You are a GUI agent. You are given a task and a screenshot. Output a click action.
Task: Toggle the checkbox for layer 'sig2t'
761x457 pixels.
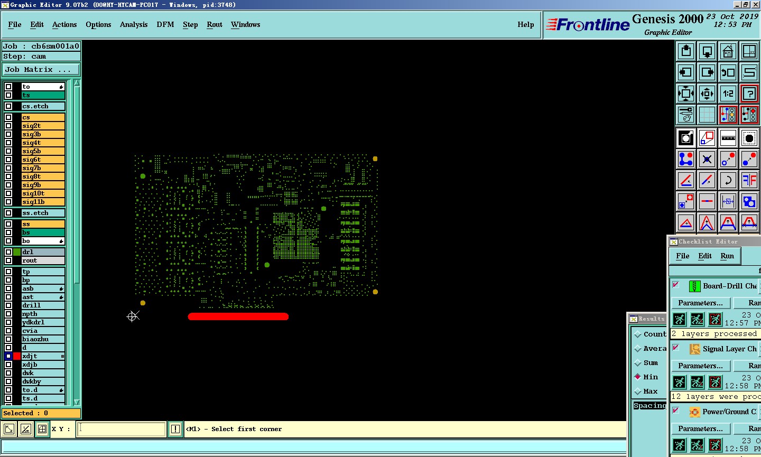tap(8, 126)
